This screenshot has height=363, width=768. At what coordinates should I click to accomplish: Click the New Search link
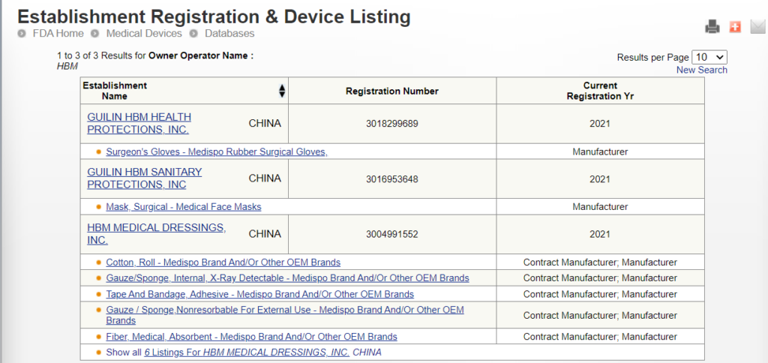pyautogui.click(x=701, y=70)
